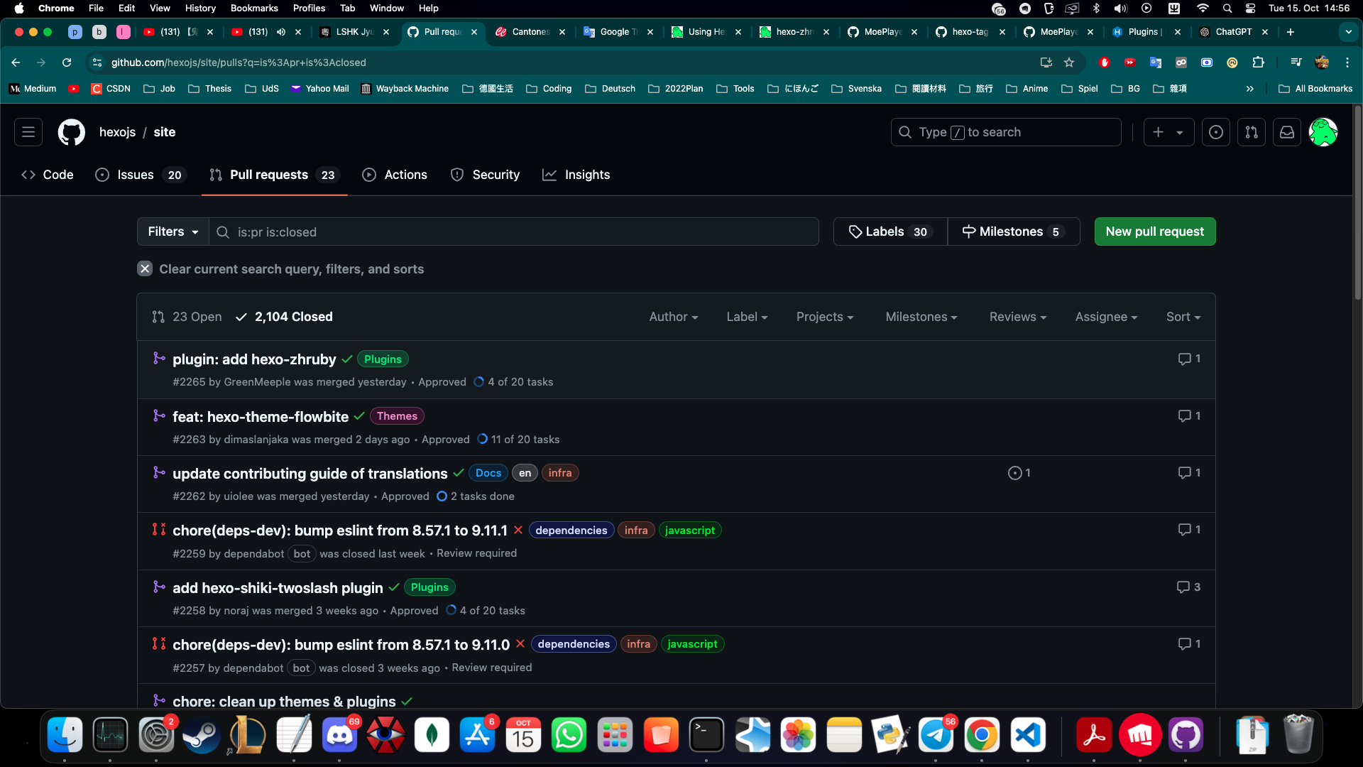The height and width of the screenshot is (767, 1363).
Task: Click the macOS Spotlight search icon
Action: click(1227, 9)
